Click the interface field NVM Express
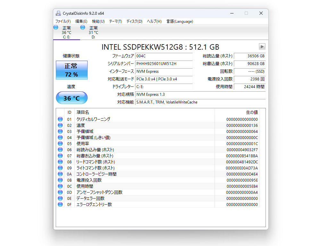Image resolution: width=328 pixels, height=246 pixels. click(164, 71)
